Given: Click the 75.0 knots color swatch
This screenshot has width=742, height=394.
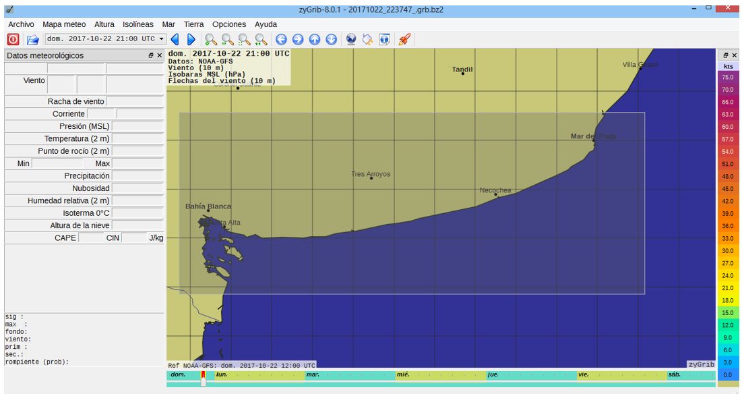Looking at the screenshot, I should tap(728, 77).
